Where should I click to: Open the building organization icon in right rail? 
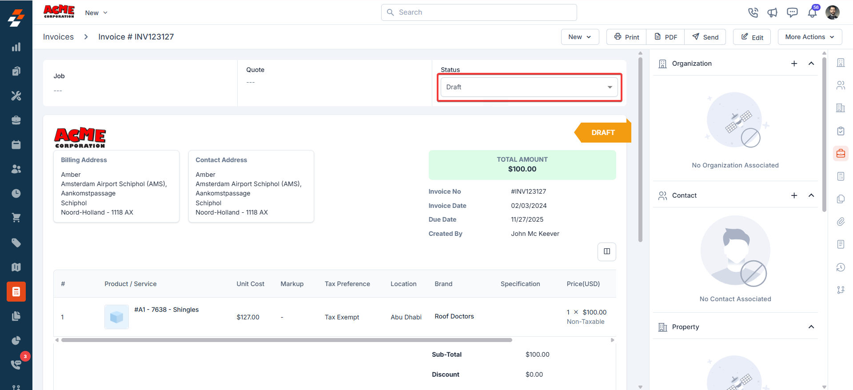pos(841,63)
